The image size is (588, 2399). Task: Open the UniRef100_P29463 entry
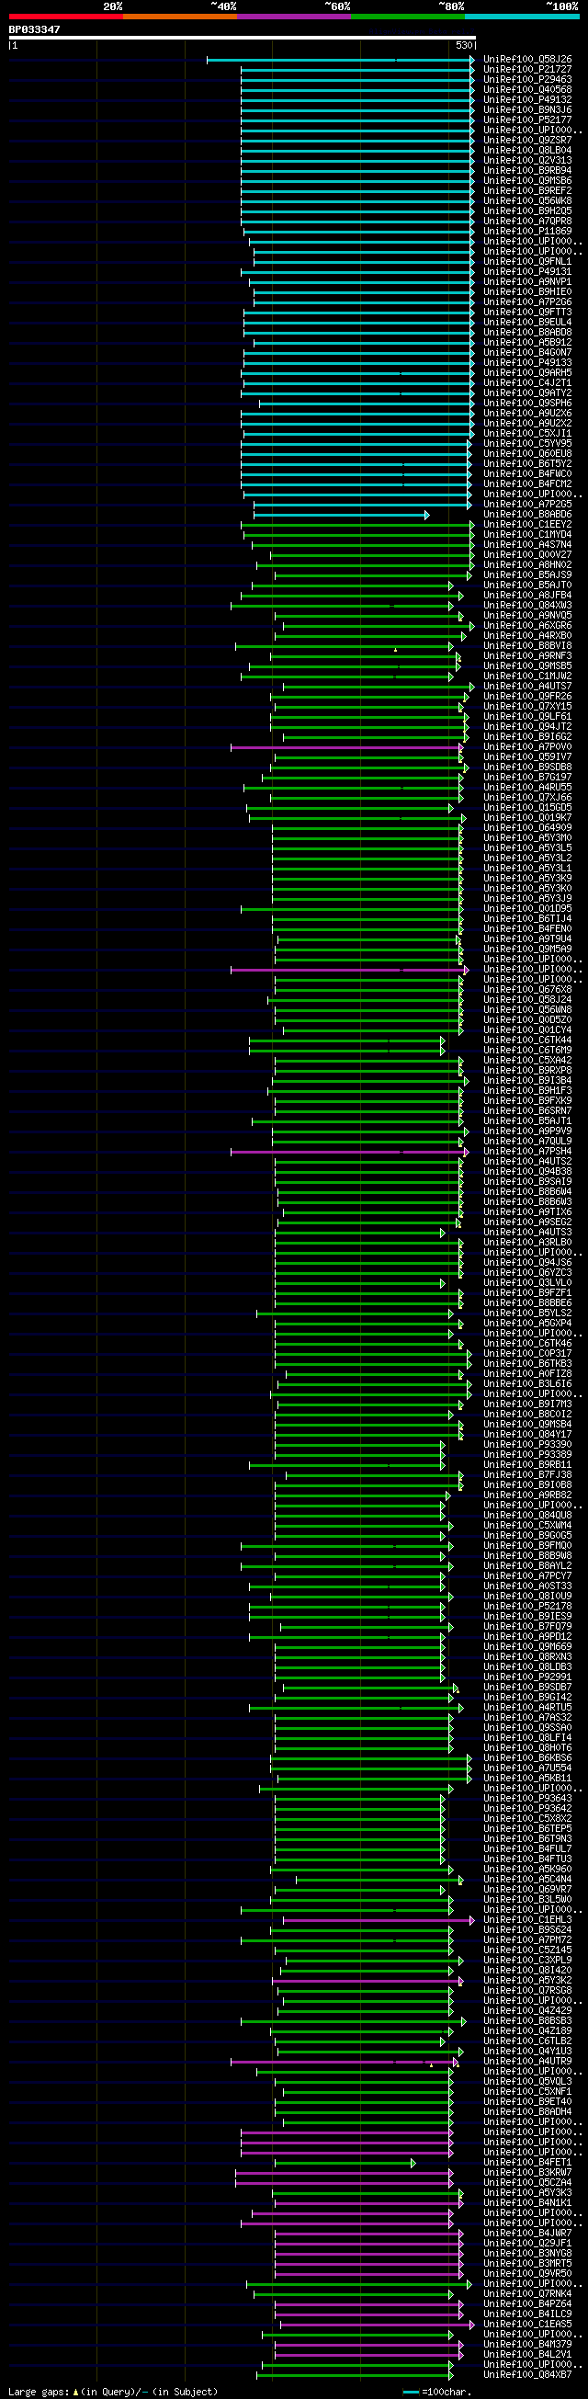pos(527,80)
